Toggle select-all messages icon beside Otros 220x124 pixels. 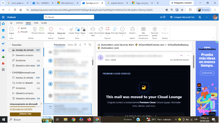coord(75,45)
